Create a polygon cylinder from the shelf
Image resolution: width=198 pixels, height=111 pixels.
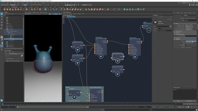coord(10,9)
